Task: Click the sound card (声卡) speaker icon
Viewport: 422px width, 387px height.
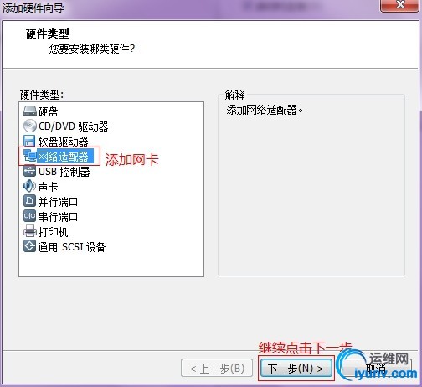Action: [x=29, y=186]
